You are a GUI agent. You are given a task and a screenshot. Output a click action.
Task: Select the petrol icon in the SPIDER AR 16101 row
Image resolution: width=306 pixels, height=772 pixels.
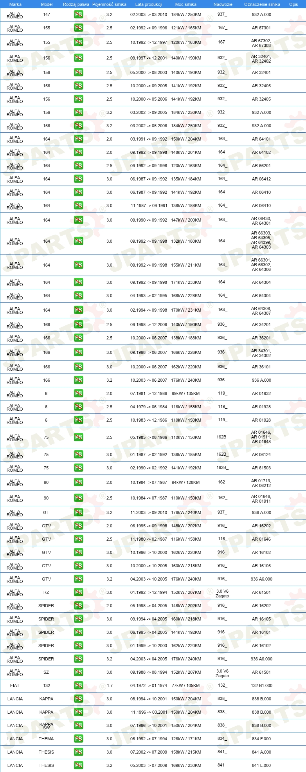tap(78, 632)
